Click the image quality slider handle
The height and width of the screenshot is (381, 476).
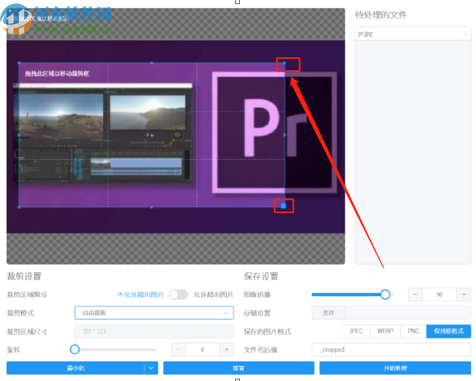(x=385, y=294)
